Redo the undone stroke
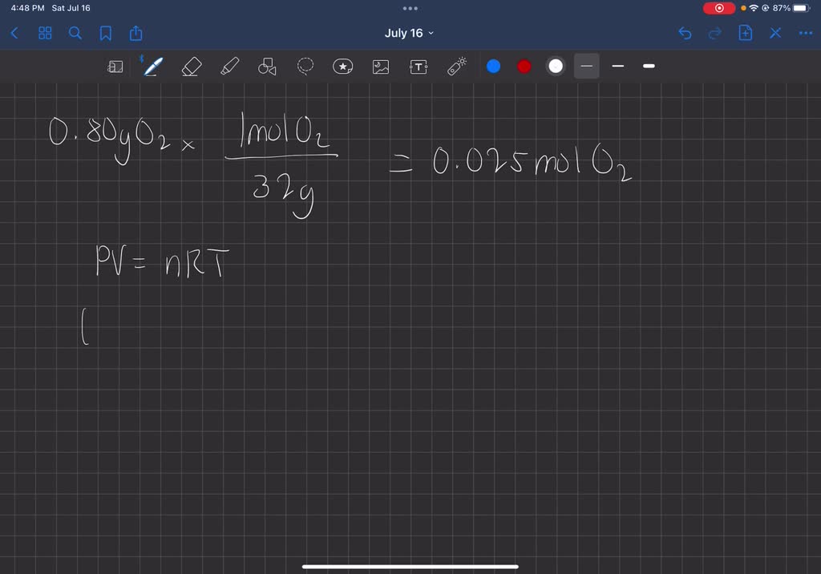This screenshot has height=574, width=821. tap(714, 33)
